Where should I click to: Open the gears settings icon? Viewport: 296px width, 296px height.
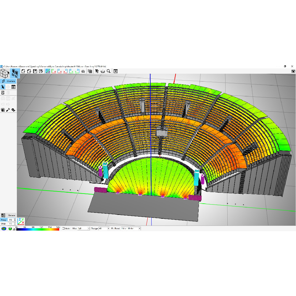point(13,110)
